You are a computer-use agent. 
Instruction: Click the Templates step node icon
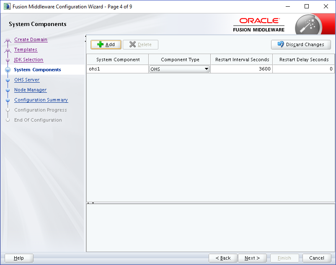pyautogui.click(x=8, y=50)
